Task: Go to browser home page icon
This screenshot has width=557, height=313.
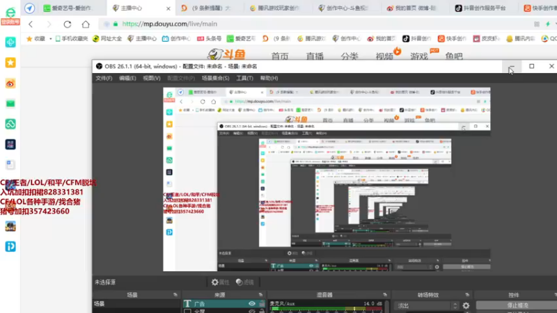Action: [x=86, y=24]
